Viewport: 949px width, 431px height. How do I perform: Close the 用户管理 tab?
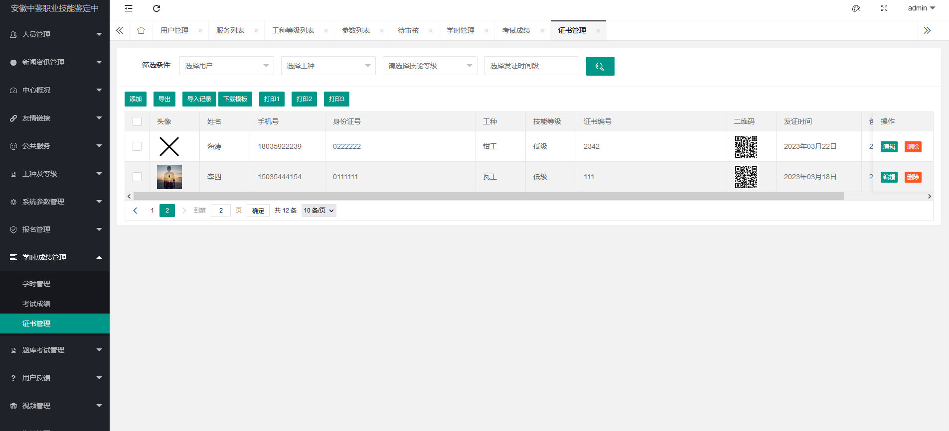tap(200, 31)
